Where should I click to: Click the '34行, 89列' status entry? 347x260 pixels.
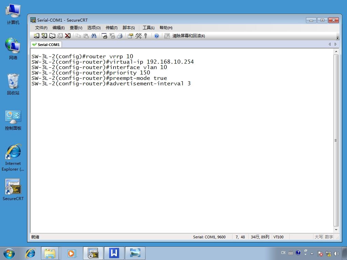tap(260, 237)
